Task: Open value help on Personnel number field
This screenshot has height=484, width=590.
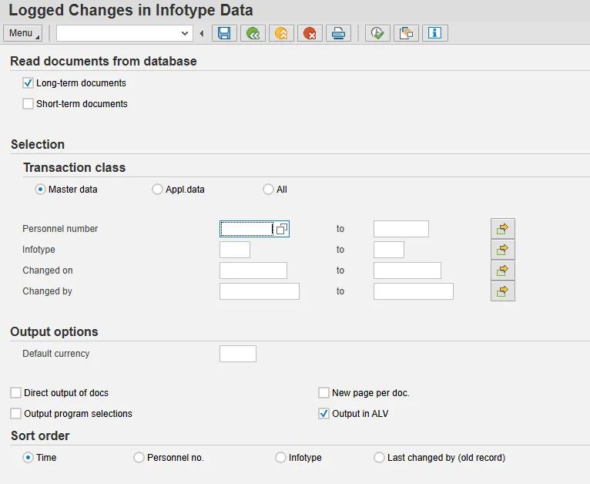Action: [x=282, y=229]
